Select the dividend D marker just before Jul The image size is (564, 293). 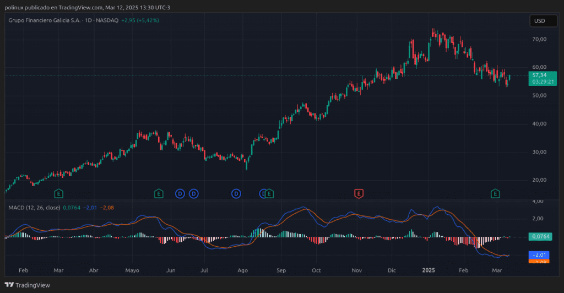click(x=193, y=193)
